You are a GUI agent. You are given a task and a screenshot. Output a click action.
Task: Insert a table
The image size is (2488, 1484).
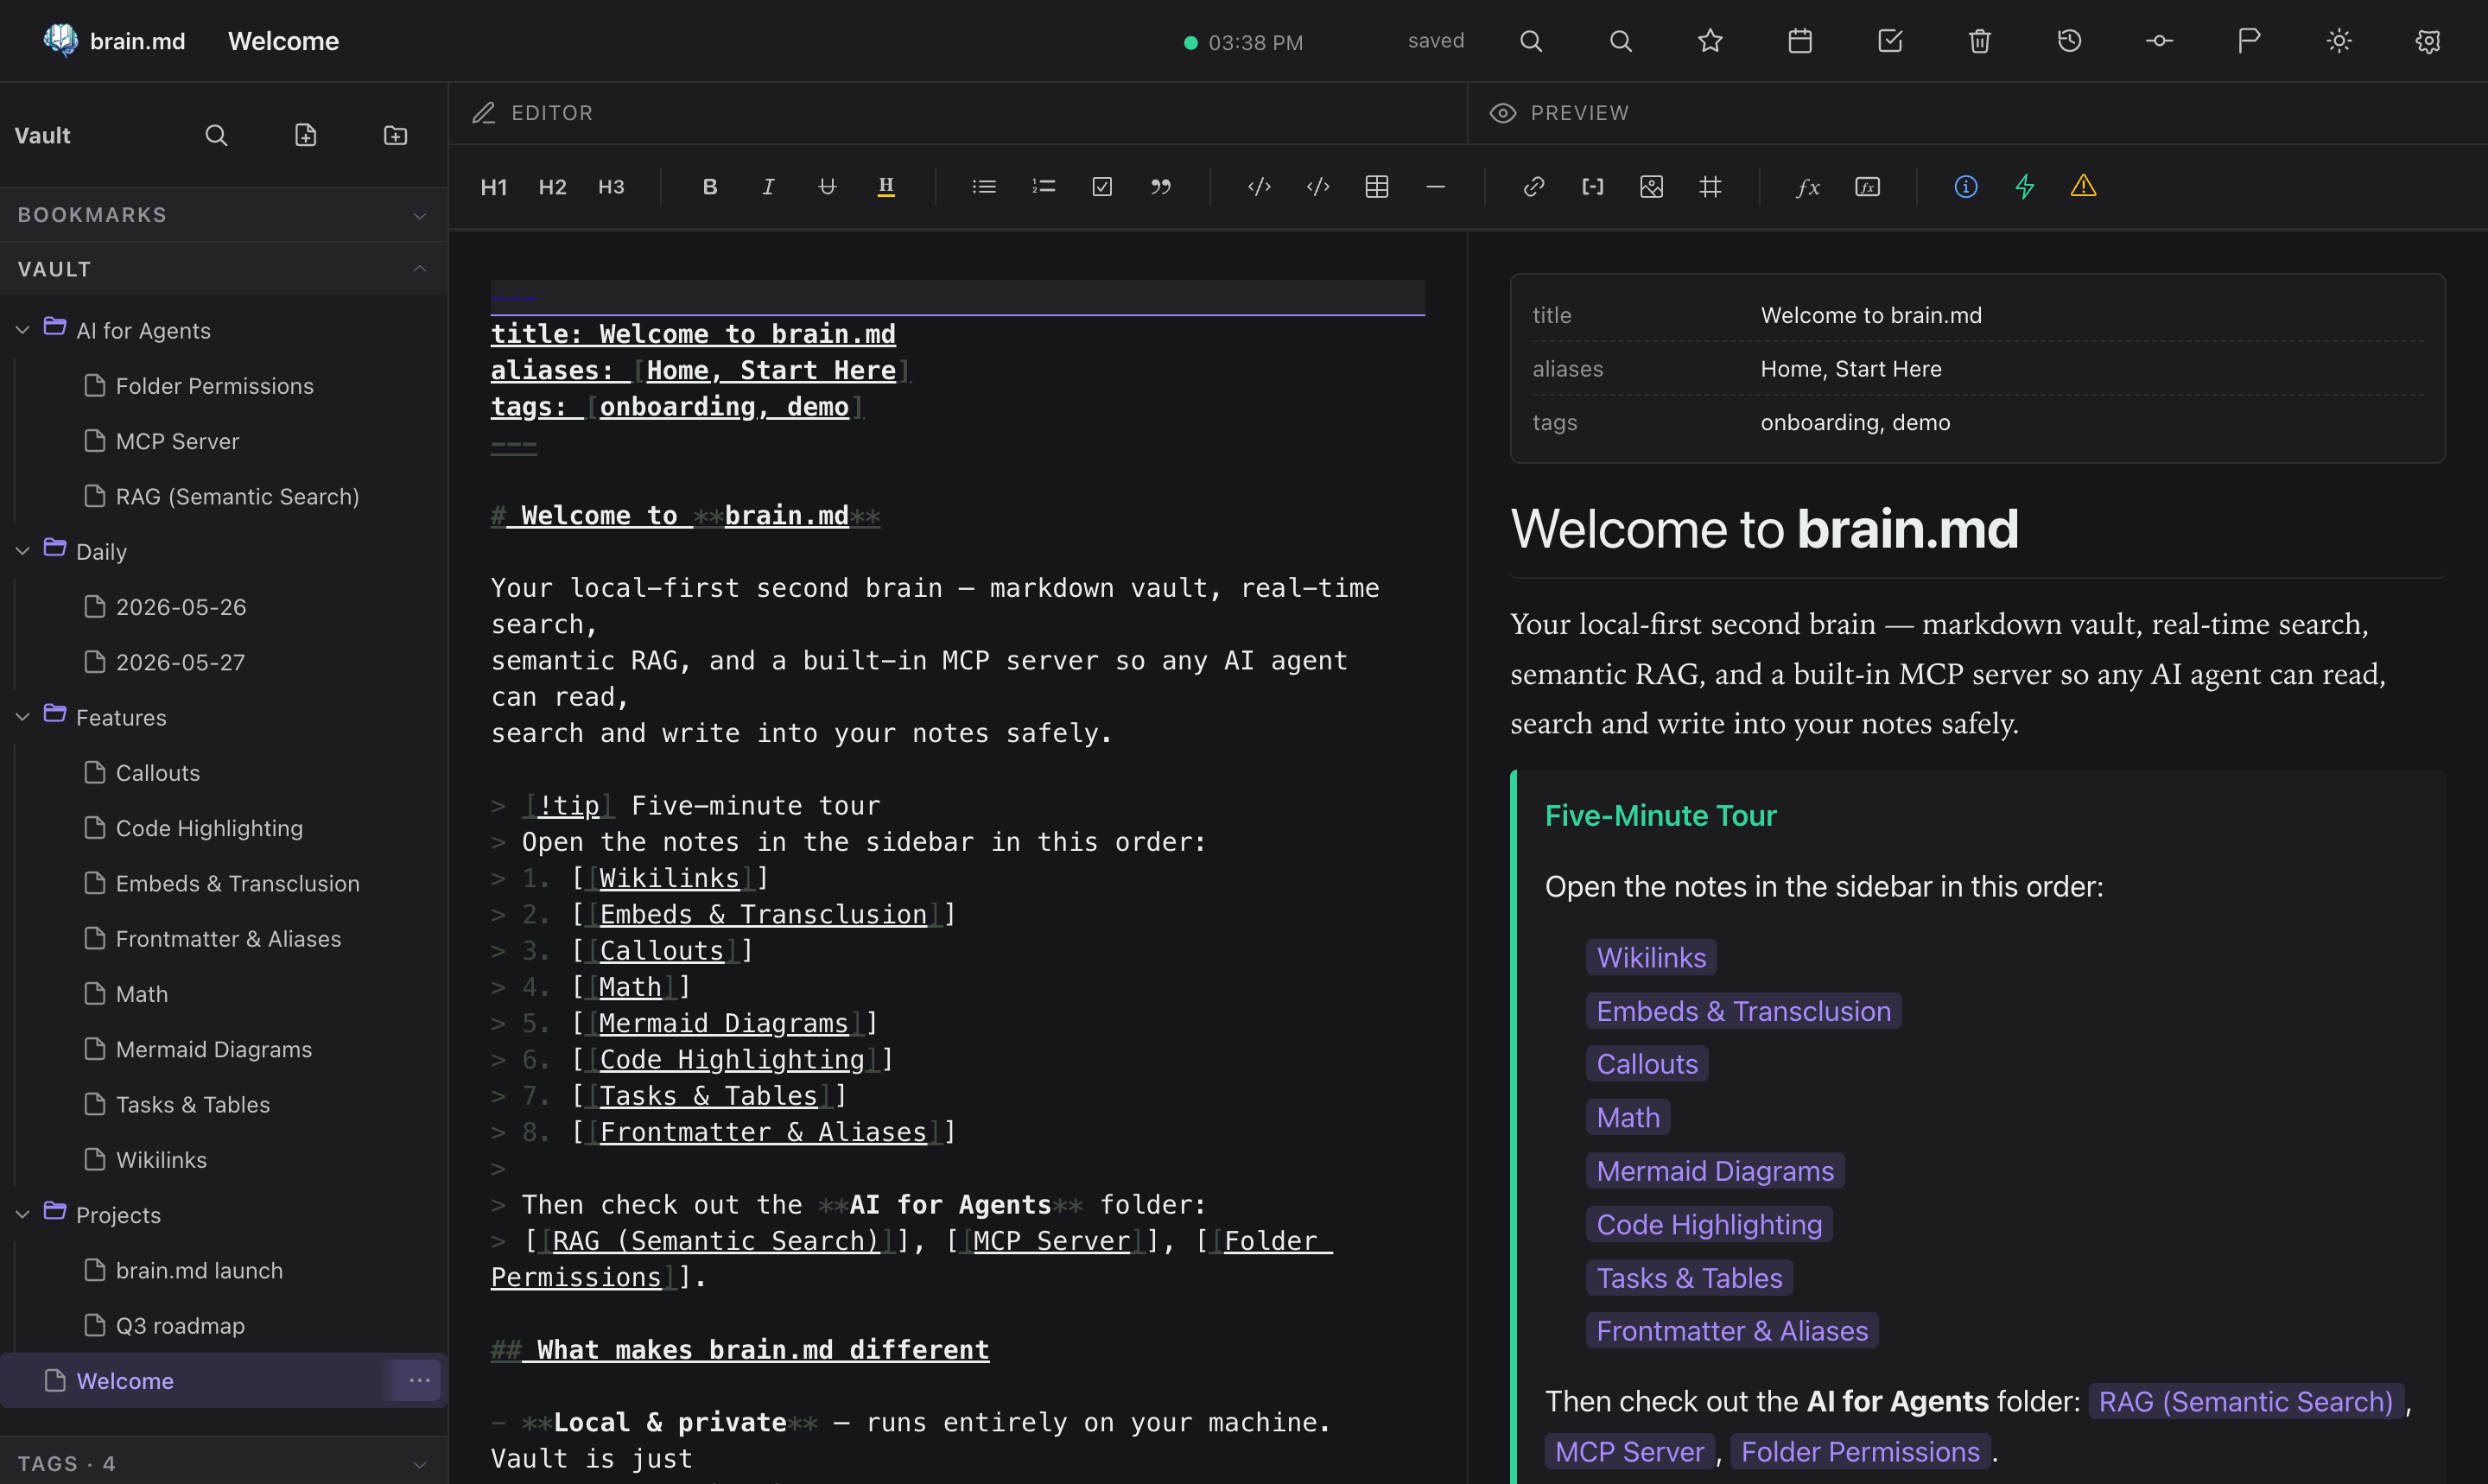1377,187
